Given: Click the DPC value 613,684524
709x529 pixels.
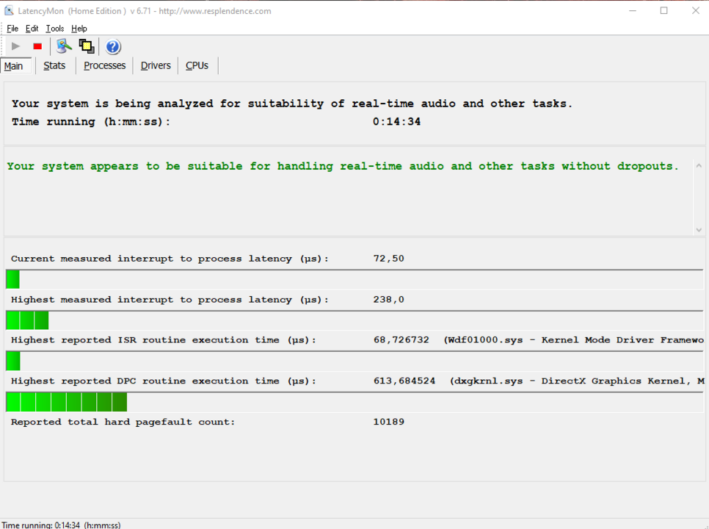Looking at the screenshot, I should [x=404, y=381].
